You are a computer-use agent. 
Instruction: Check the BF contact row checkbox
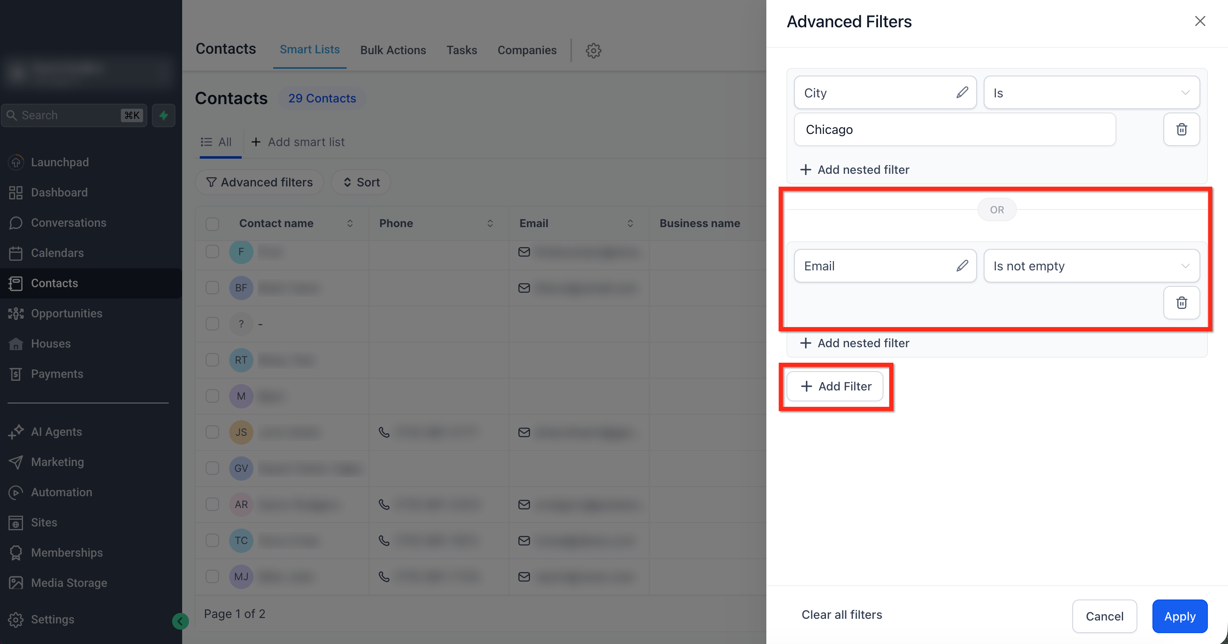coord(212,288)
